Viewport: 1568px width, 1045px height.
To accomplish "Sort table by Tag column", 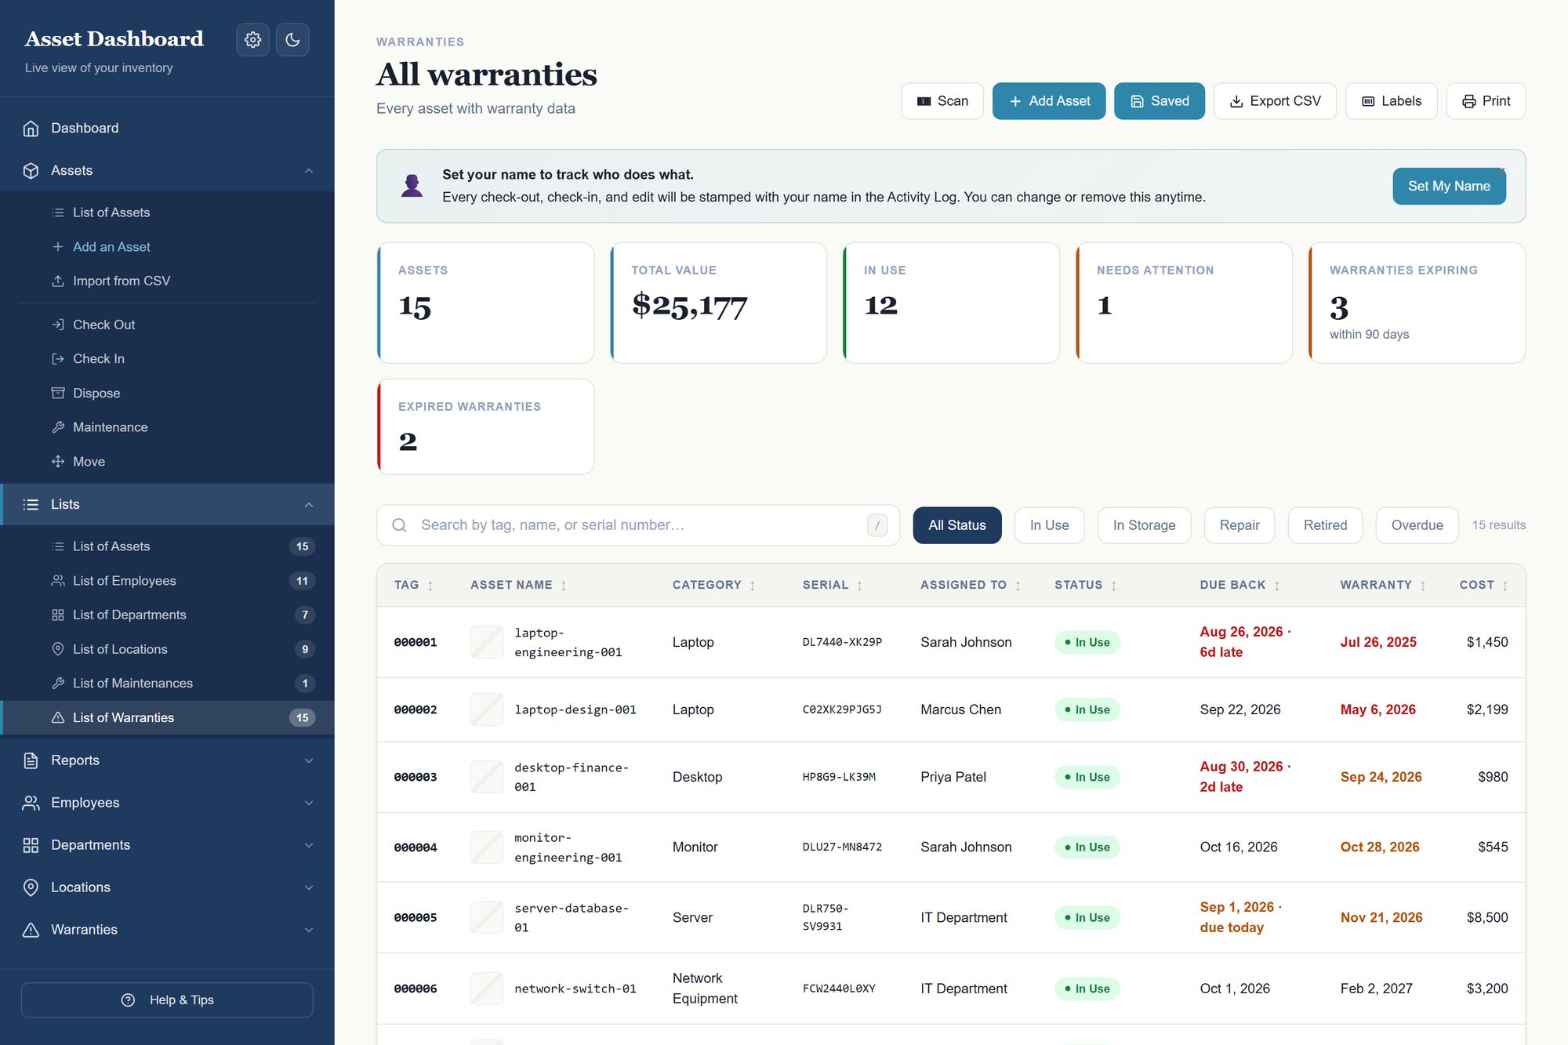I will click(x=414, y=586).
